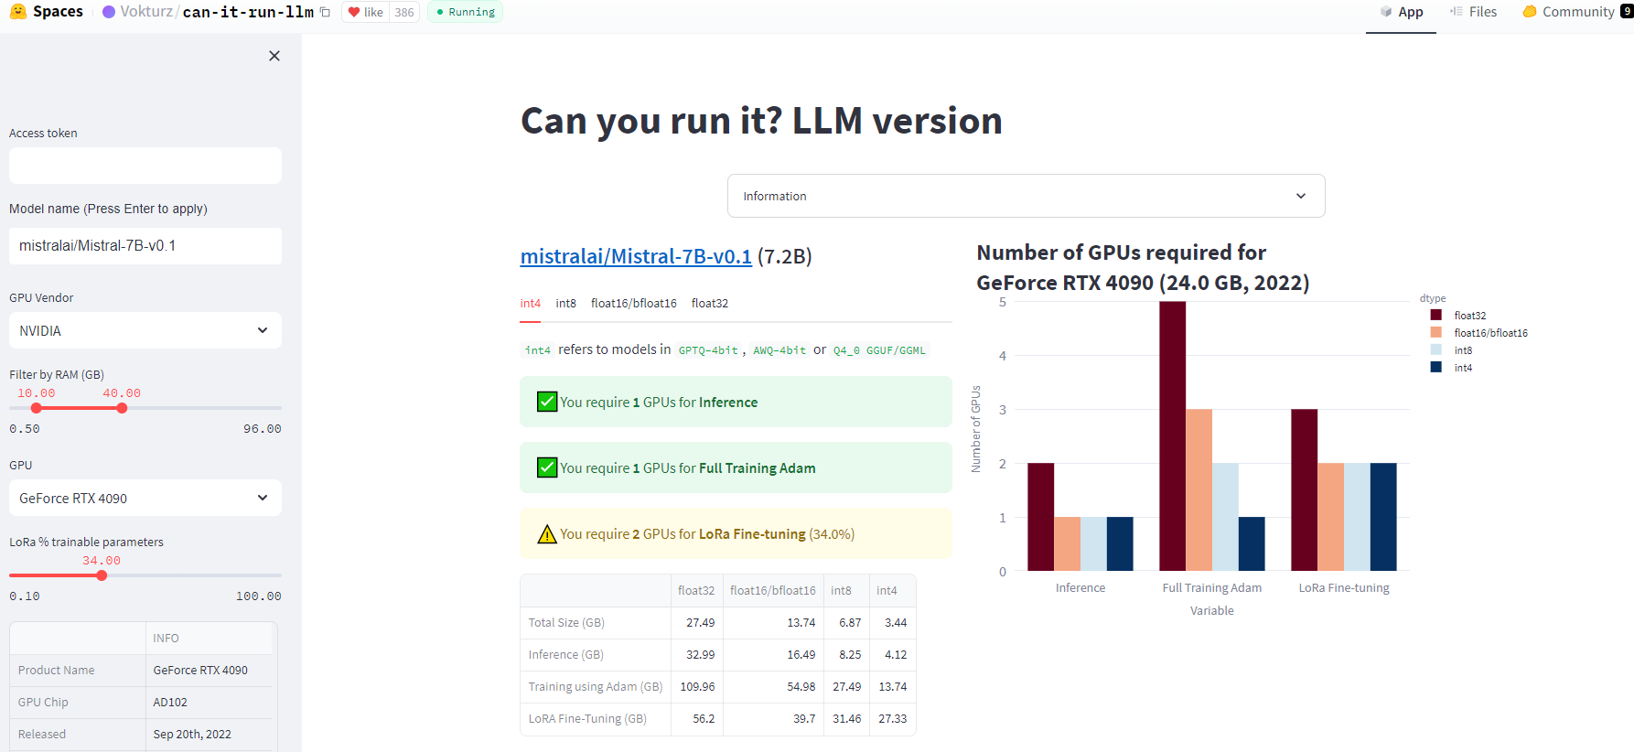The height and width of the screenshot is (752, 1634).
Task: Click the 109.96 cell in the table
Action: [697, 686]
